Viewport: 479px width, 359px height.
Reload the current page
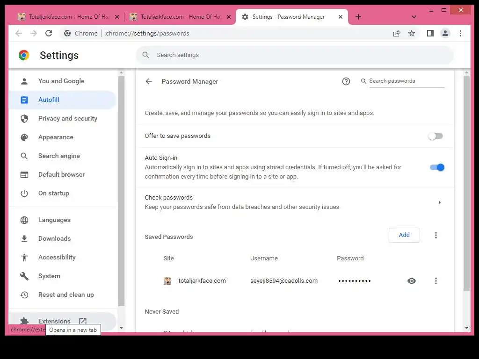coord(49,33)
